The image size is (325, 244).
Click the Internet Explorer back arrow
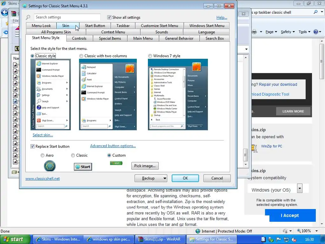tap(4, 12)
